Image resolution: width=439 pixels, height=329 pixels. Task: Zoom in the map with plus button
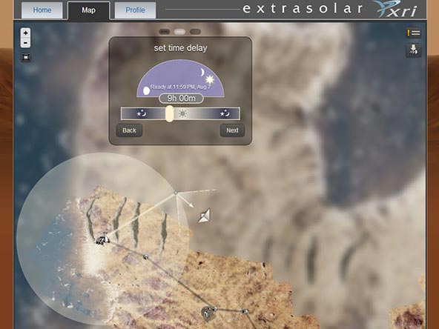pos(25,33)
